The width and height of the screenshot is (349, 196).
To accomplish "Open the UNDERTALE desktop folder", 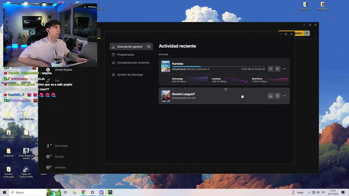I will click(26, 134).
